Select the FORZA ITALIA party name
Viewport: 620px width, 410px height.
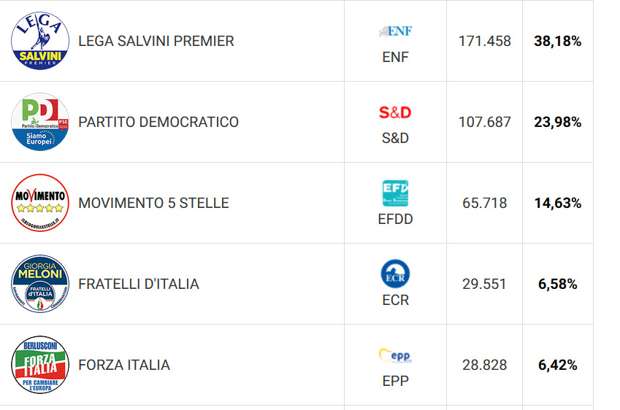[x=124, y=365]
